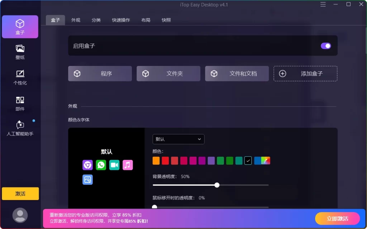This screenshot has height=229, width=367.
Task: Click the 背景透明度 opacity slider handle
Action: click(217, 185)
